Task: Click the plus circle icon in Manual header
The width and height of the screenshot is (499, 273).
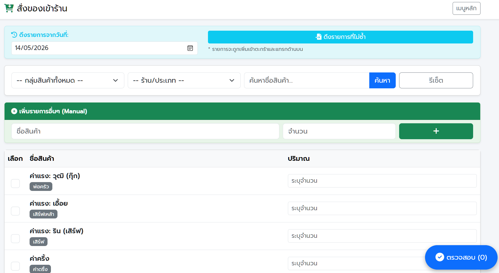Action: pyautogui.click(x=14, y=111)
